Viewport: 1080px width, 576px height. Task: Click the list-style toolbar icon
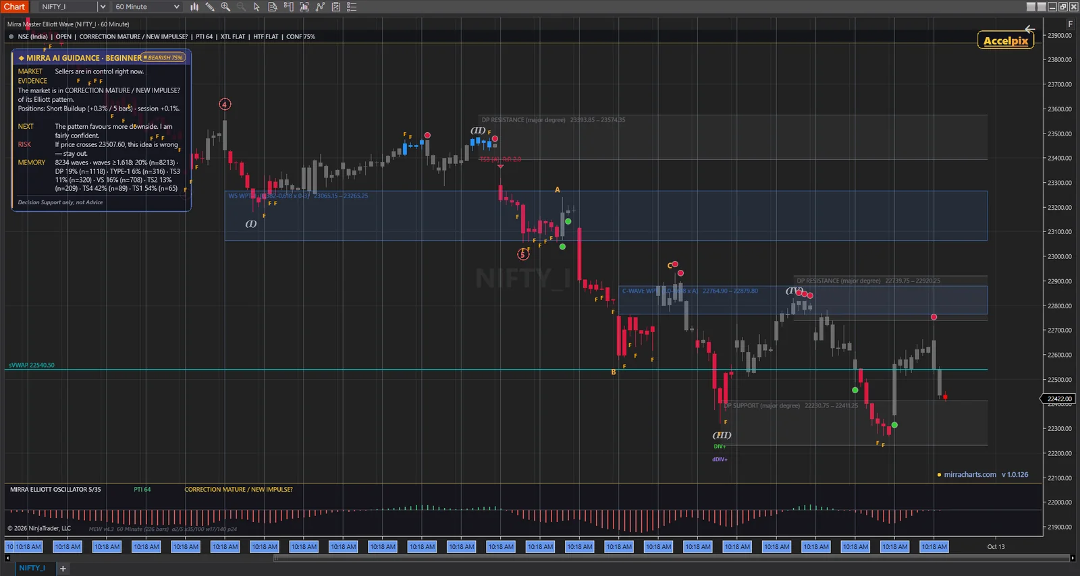point(352,7)
